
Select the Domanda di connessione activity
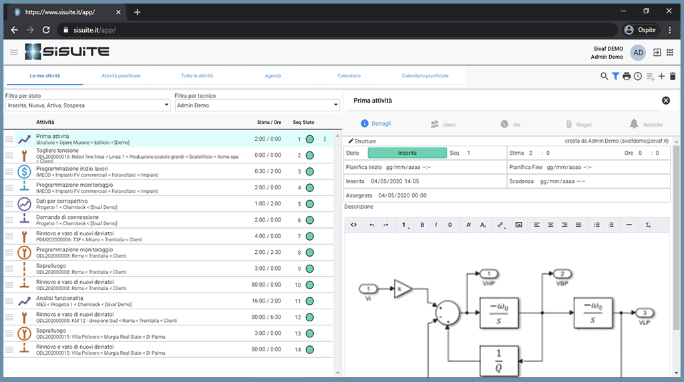tap(168, 220)
